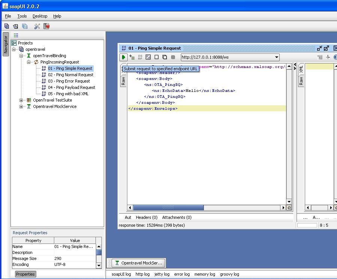
Task: Select PingIncomingRequest operation
Action: point(60,62)
